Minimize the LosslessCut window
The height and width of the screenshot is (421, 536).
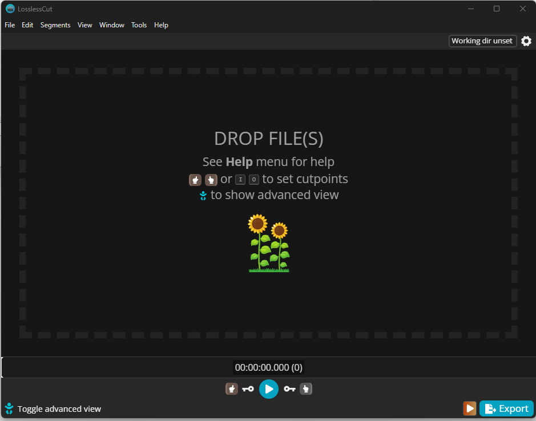click(x=471, y=9)
